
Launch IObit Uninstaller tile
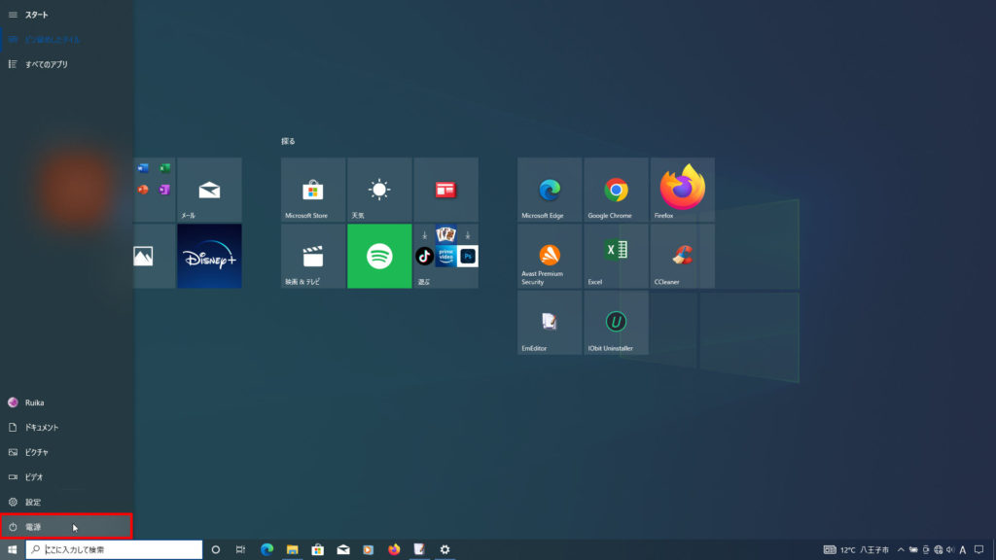coord(616,323)
